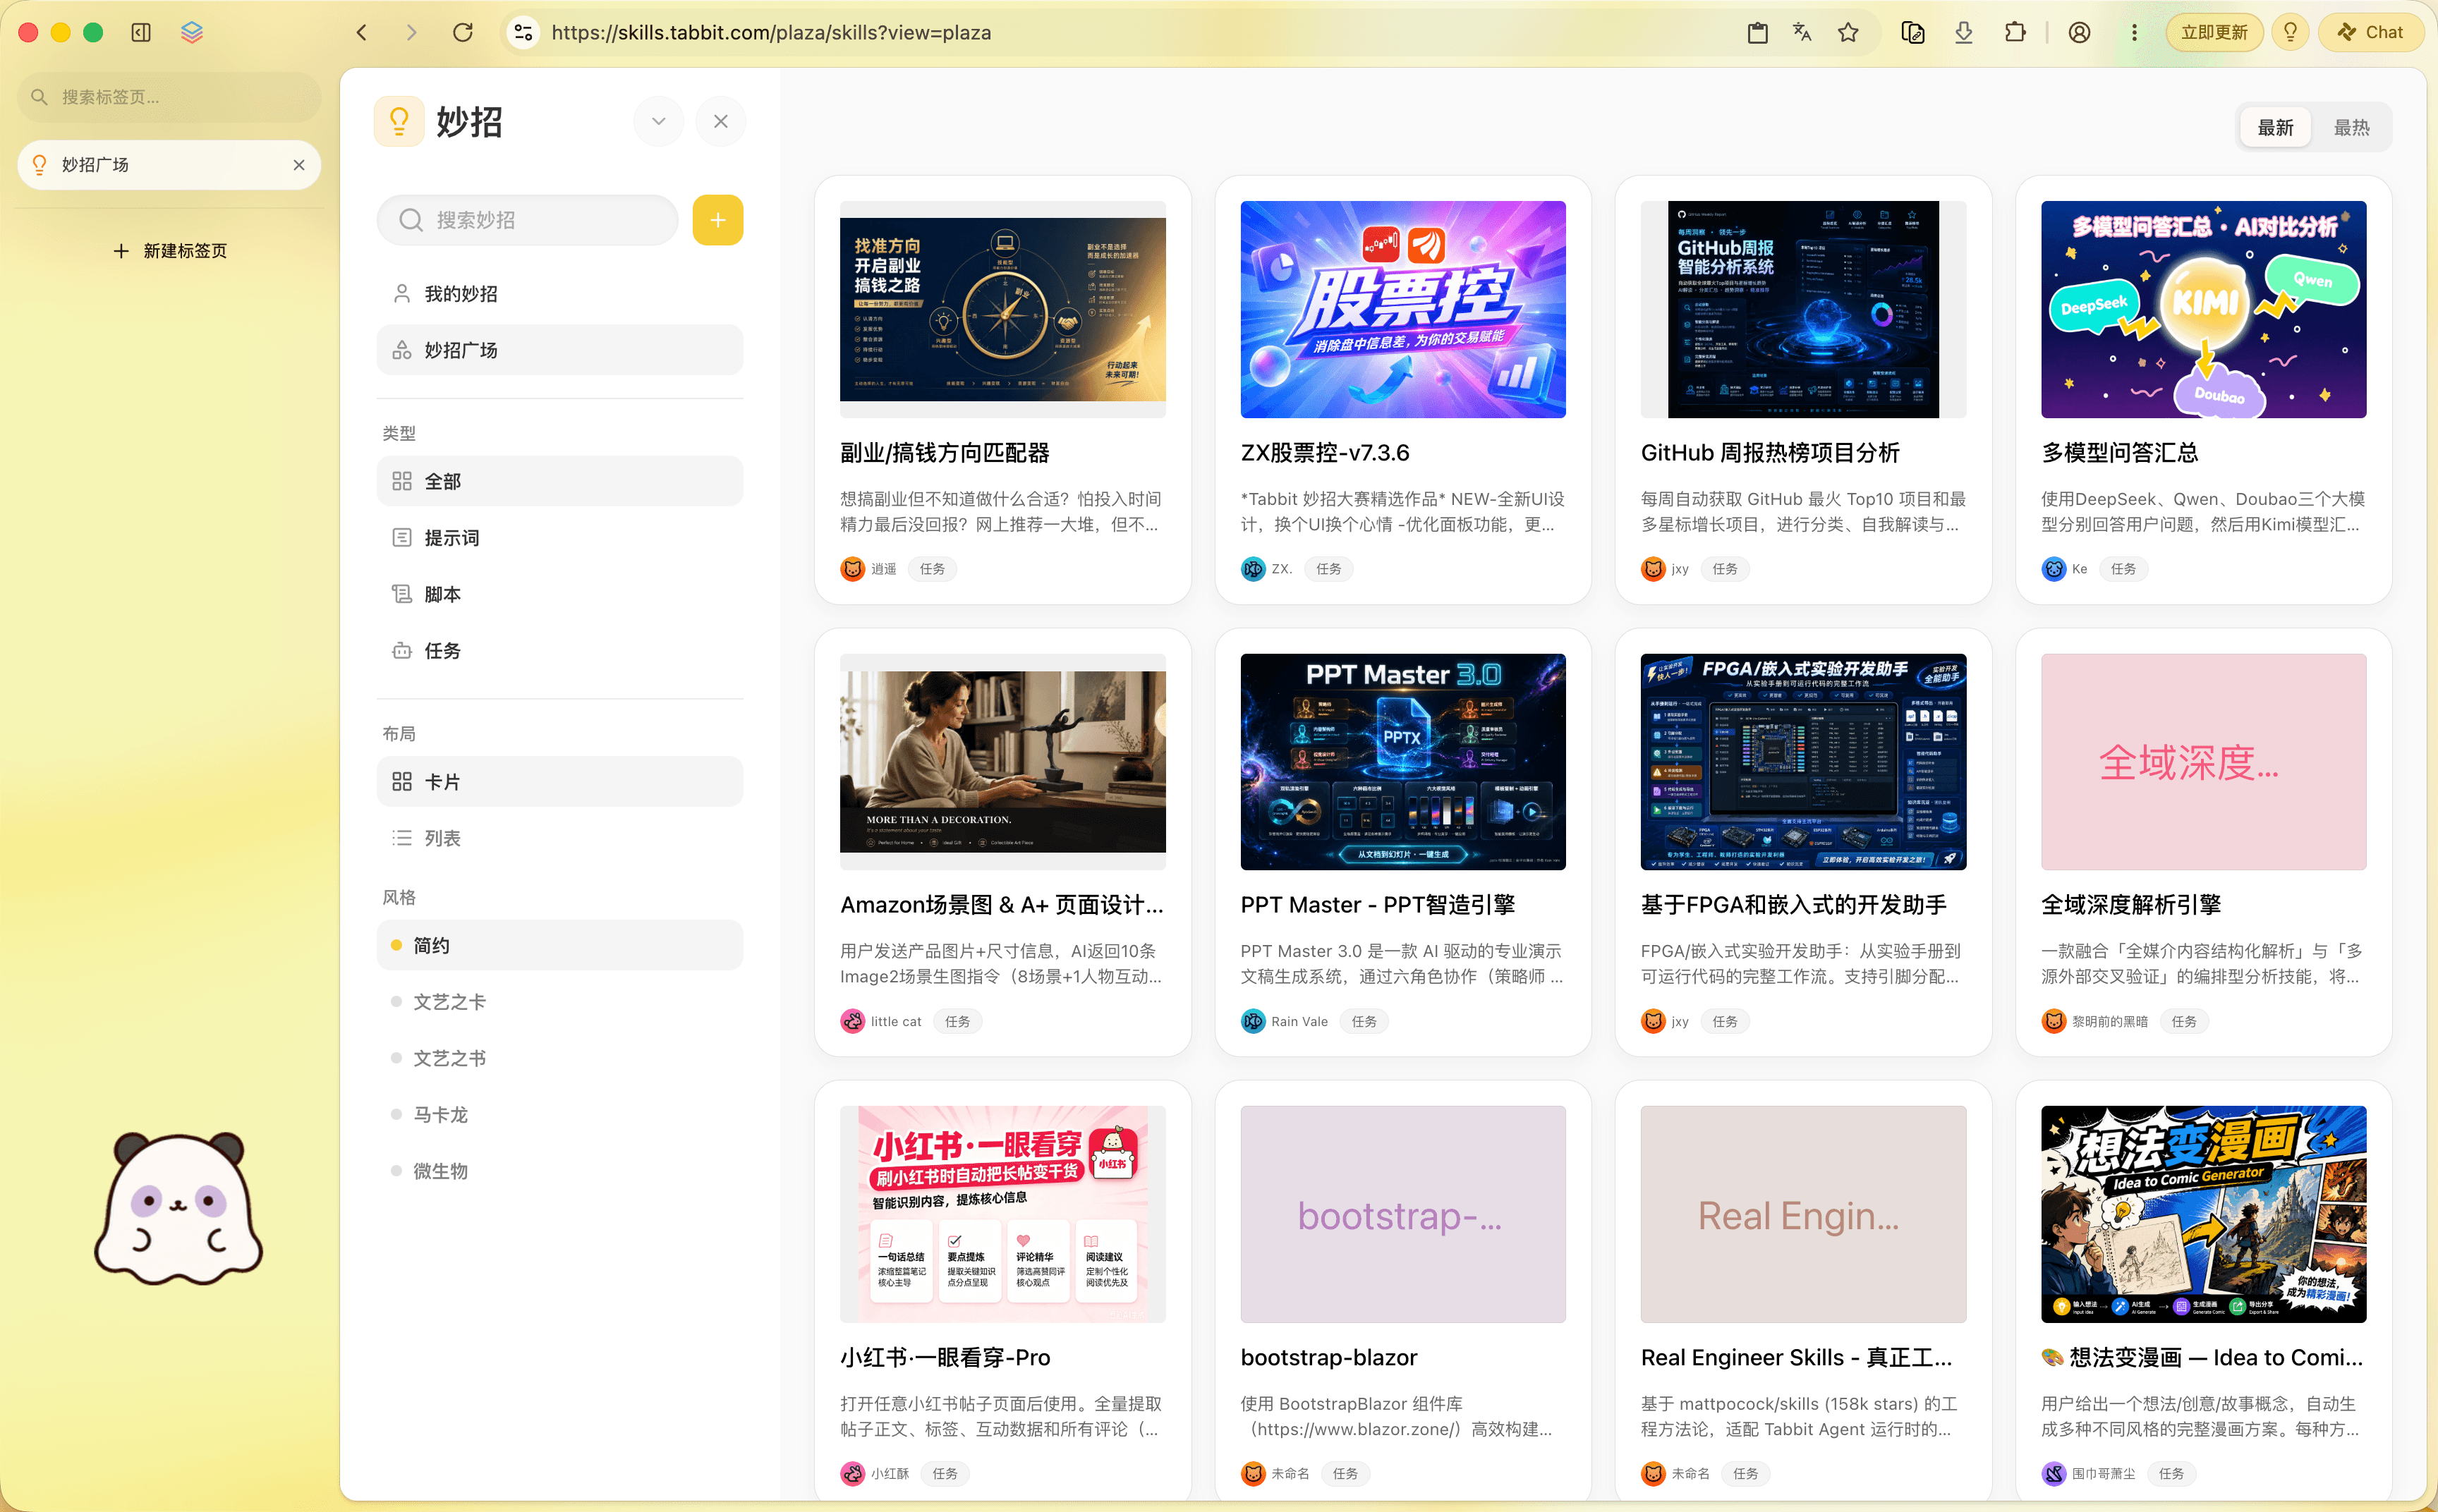Screen dimensions: 2438x1512
Task: Open GitHub周报 card thumbnail
Action: 1803,309
